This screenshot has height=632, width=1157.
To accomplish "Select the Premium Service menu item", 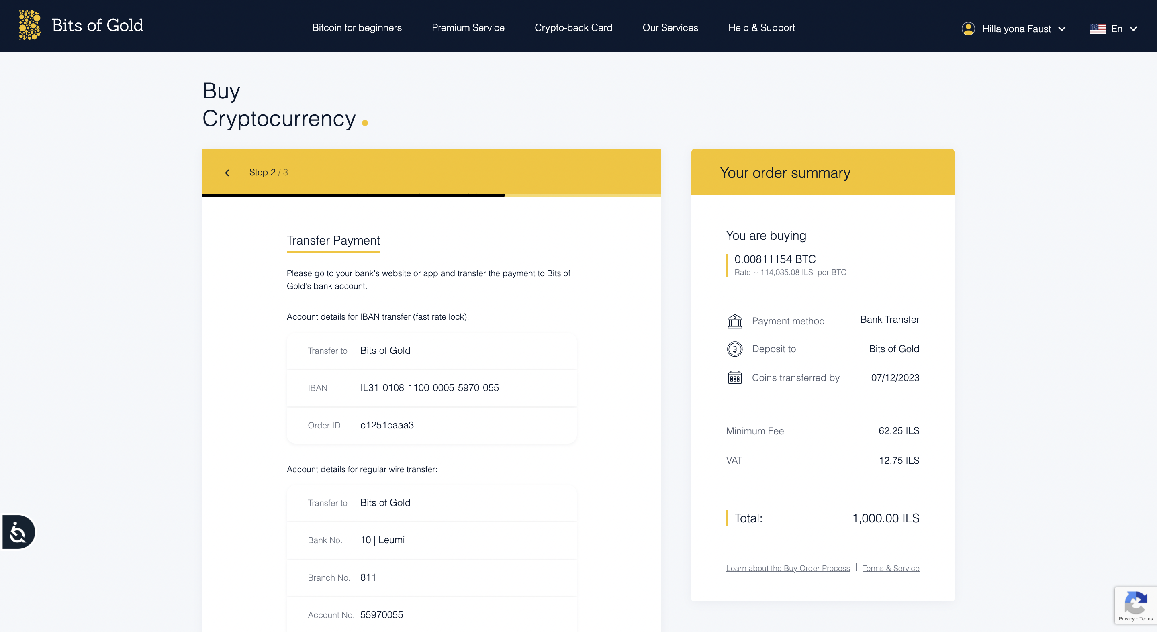I will point(468,27).
